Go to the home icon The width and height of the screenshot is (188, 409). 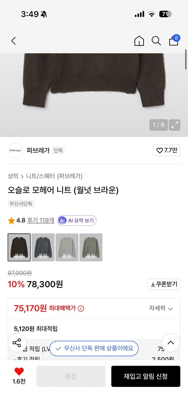point(139,41)
